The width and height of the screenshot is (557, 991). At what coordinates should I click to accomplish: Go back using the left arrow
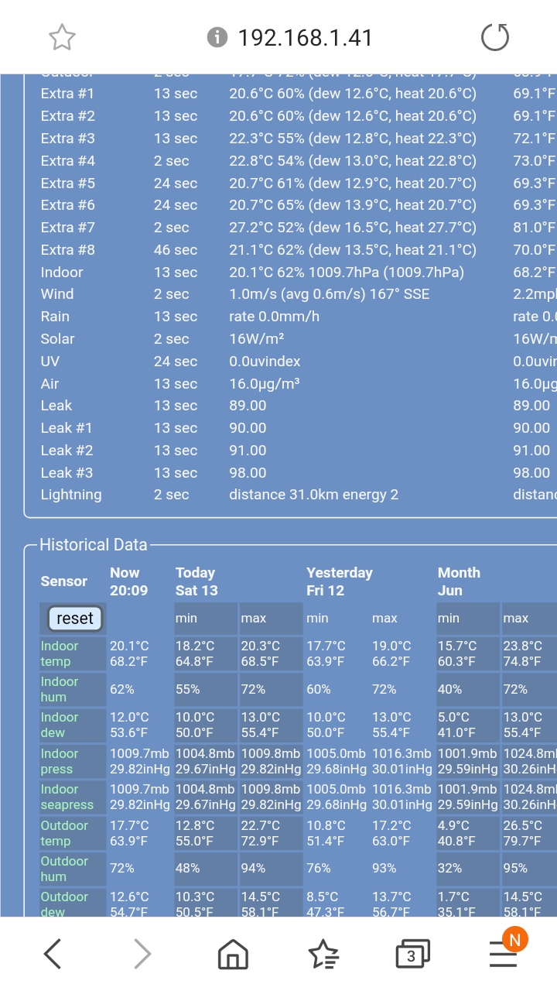53,955
